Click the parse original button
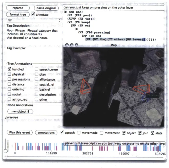The width and height of the screenshot is (169, 168). coord(46,8)
